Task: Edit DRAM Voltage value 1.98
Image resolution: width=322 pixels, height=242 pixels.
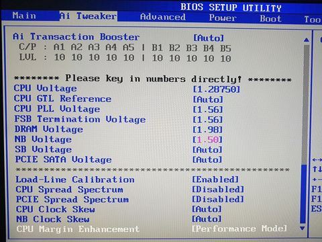Action: pyautogui.click(x=208, y=130)
